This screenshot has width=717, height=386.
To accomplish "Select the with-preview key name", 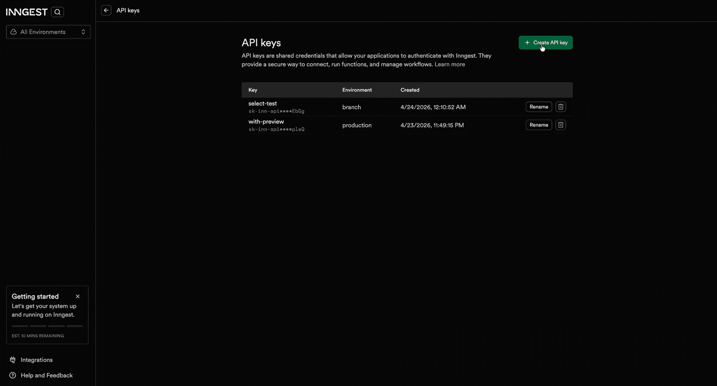I will click(x=266, y=122).
